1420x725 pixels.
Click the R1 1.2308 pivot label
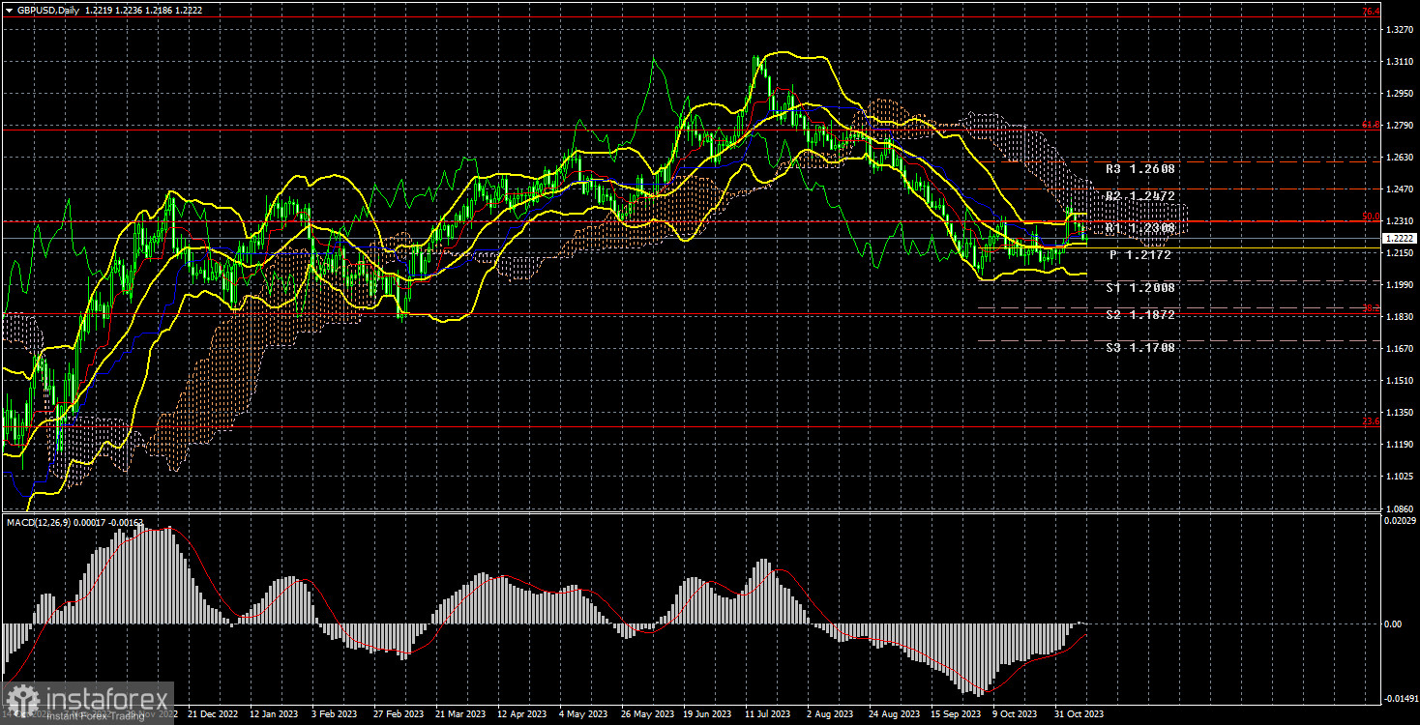pyautogui.click(x=1140, y=227)
